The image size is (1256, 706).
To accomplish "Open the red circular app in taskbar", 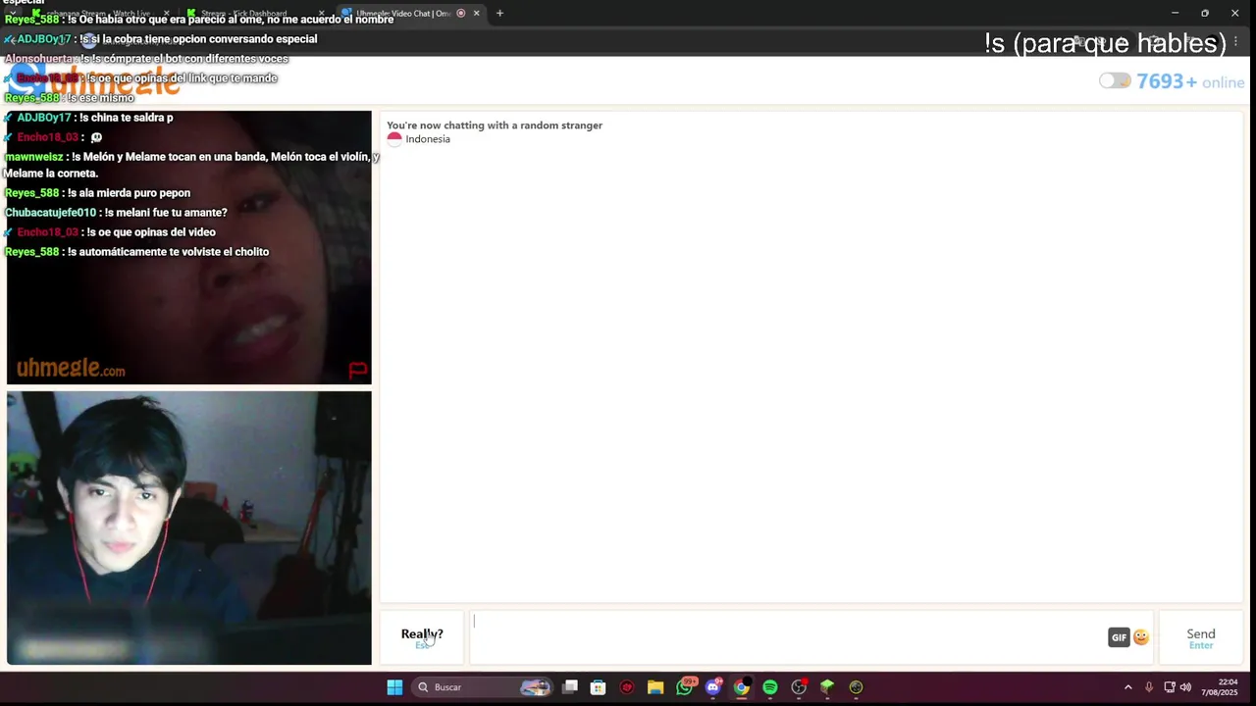I will pyautogui.click(x=627, y=687).
